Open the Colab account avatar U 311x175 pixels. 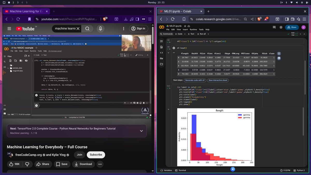303,27
